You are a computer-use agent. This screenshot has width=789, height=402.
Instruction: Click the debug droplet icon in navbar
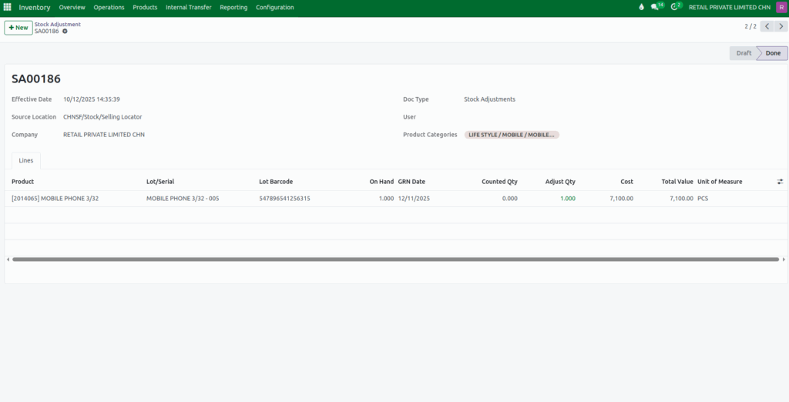click(641, 7)
